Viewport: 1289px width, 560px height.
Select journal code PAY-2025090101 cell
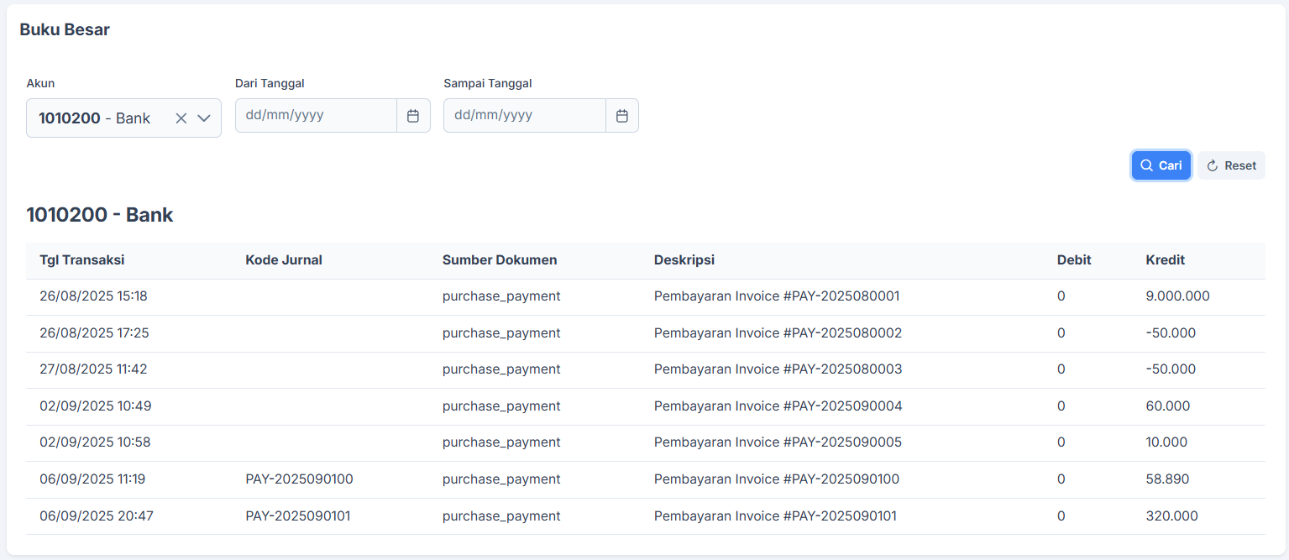click(x=298, y=516)
